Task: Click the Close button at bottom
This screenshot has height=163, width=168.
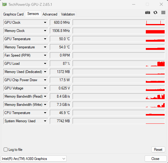Action: click(x=156, y=159)
